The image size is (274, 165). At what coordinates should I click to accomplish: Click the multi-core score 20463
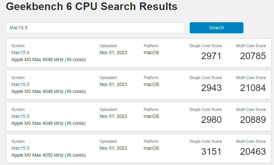[x=253, y=151]
